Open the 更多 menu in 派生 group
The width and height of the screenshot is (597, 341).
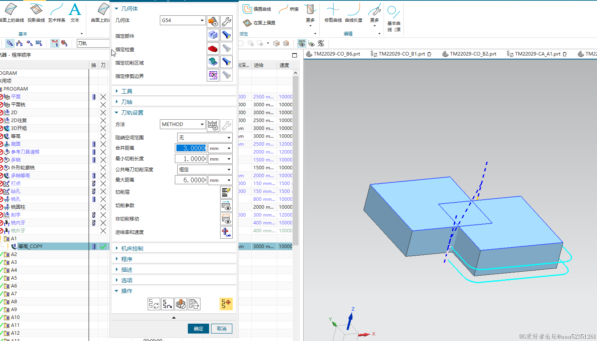[310, 16]
